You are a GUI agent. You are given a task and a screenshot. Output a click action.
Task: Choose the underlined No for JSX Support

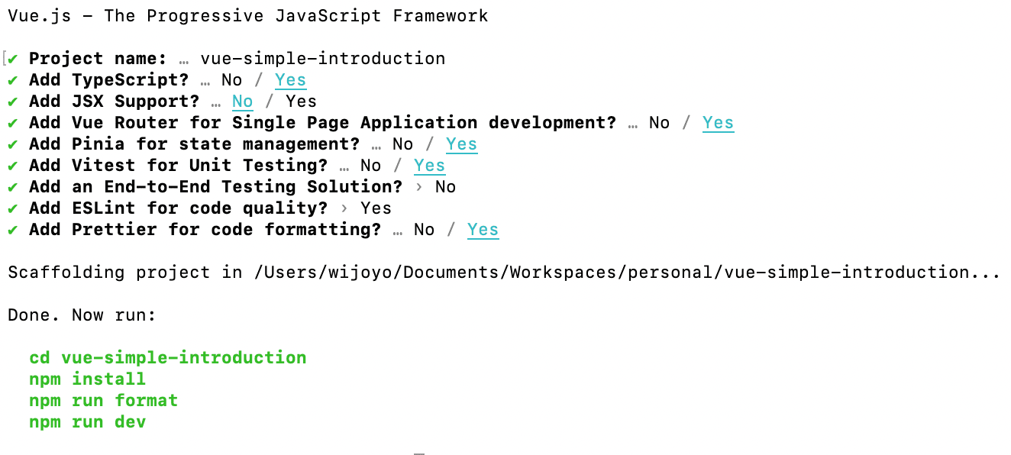(x=242, y=102)
